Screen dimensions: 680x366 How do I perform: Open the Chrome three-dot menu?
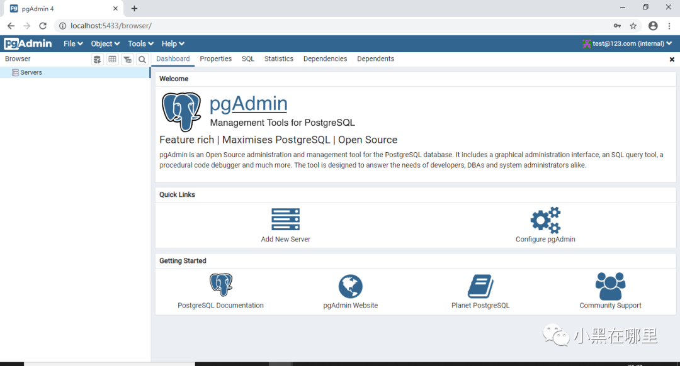669,26
